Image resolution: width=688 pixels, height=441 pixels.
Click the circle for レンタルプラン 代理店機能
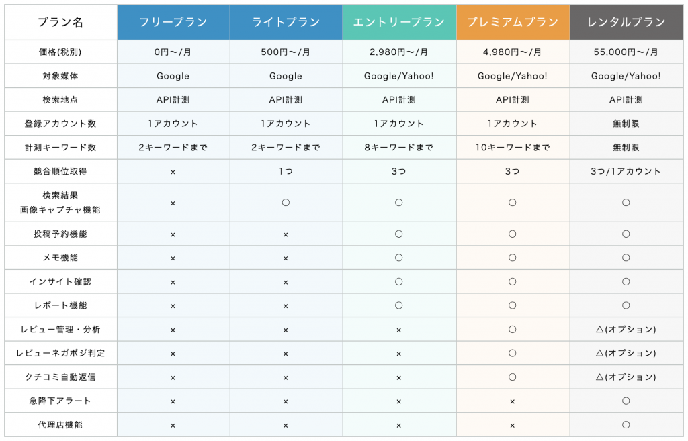pyautogui.click(x=626, y=424)
